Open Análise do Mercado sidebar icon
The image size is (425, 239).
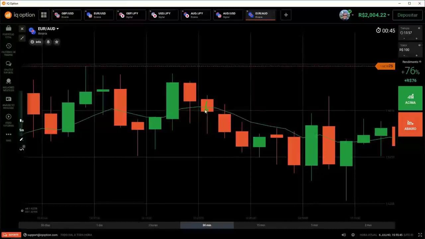(8, 103)
